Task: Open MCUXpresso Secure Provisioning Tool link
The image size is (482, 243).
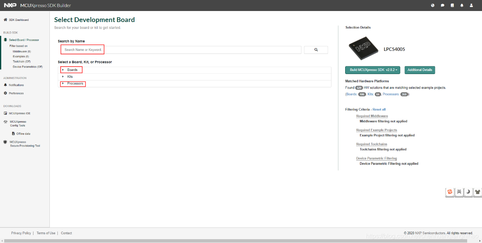Action: tap(25, 144)
